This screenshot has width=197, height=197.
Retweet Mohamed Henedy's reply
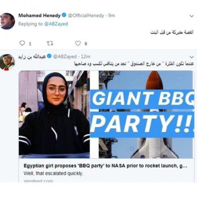tap(50, 43)
